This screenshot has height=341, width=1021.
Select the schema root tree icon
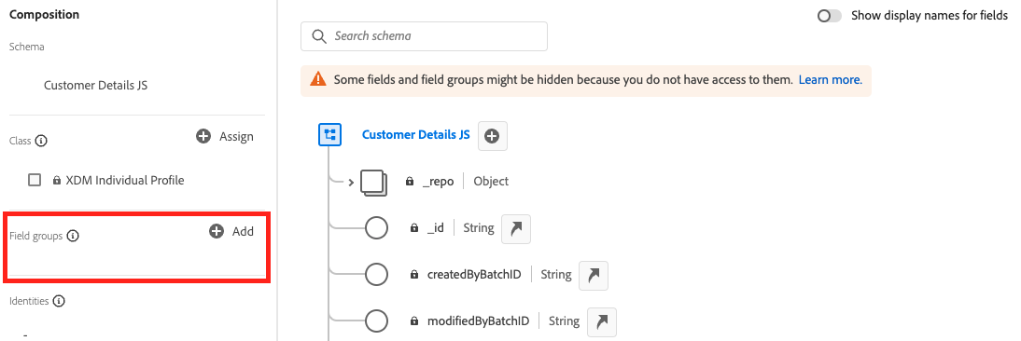coord(330,134)
